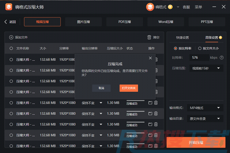This screenshot has width=230, height=153.
Task: Click 取消 in the 压缩完成 dialog
Action: point(102,88)
